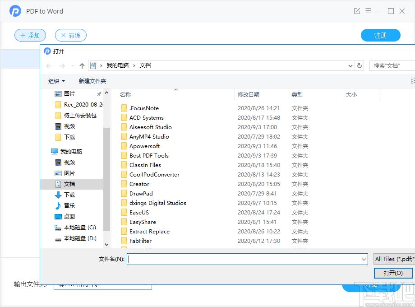This screenshot has height=307, width=415.
Task: Open the 组织 organize menu
Action: click(x=56, y=81)
